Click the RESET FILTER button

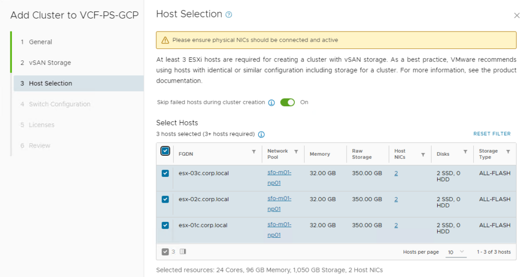click(492, 134)
